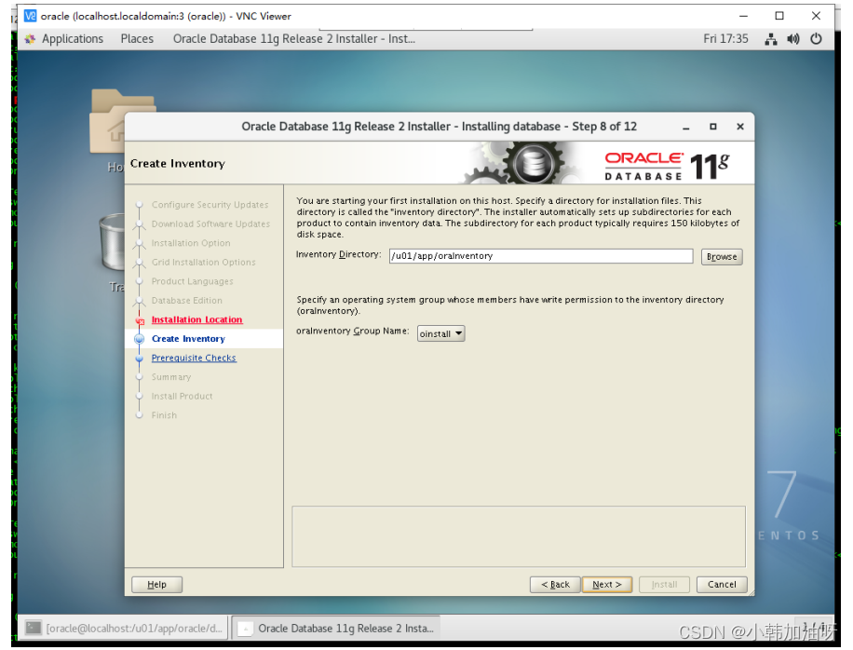
Task: Click the Configure Security Updates step
Action: tap(210, 205)
